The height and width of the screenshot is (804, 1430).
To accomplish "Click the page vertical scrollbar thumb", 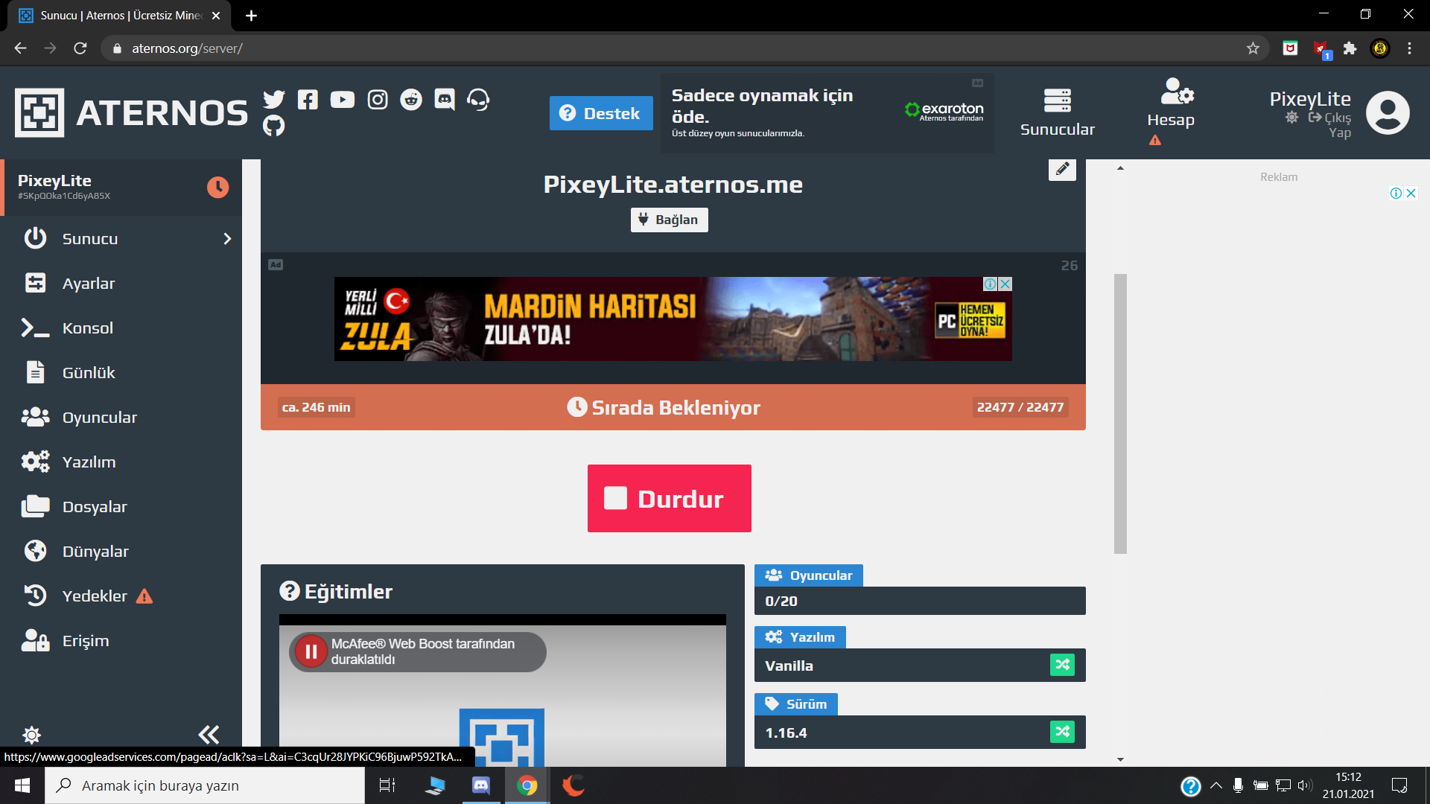I will [x=1120, y=413].
